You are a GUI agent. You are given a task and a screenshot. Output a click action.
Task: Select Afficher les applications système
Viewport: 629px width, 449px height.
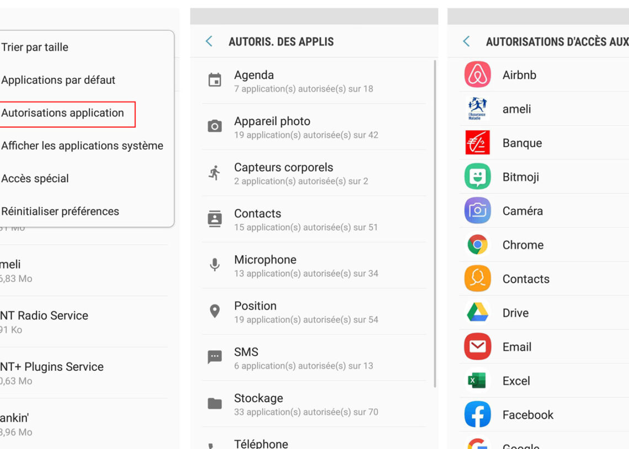(x=82, y=146)
